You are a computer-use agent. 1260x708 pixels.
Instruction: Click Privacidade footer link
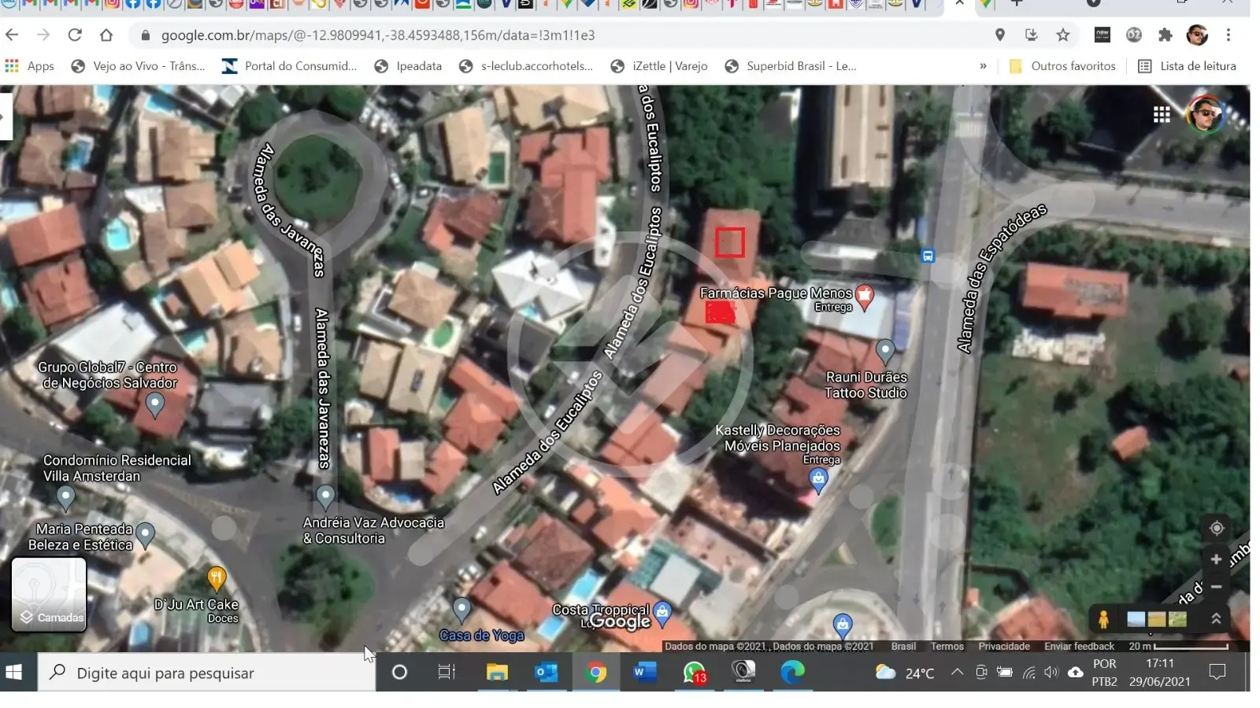coord(1004,647)
